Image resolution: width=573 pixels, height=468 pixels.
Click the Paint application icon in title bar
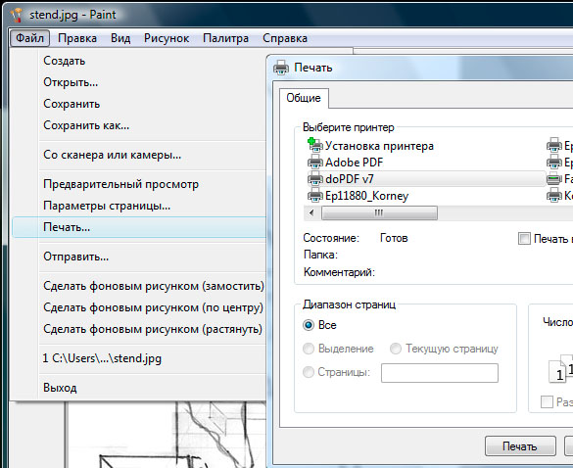coord(17,15)
